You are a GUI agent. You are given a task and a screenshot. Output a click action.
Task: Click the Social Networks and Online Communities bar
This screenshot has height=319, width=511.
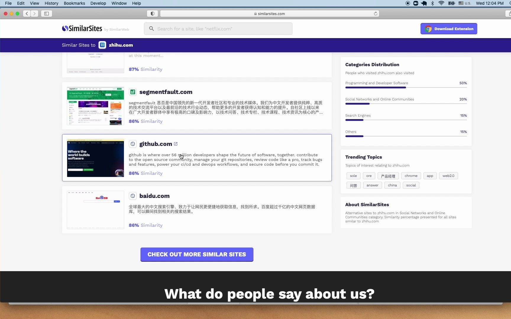406,104
